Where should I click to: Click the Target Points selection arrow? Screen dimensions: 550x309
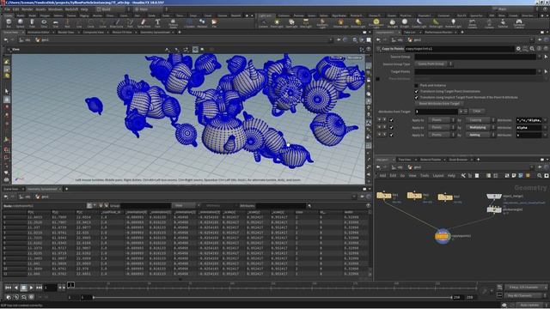tap(546, 71)
